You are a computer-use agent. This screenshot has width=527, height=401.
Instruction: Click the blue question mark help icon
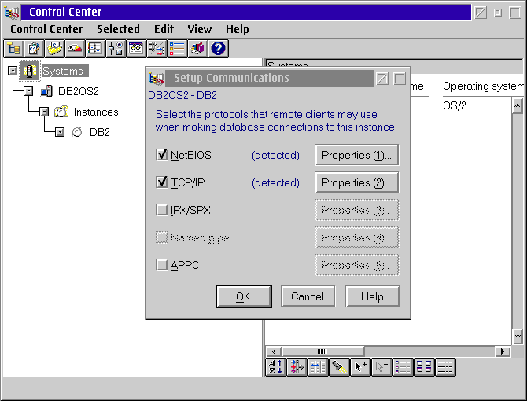(219, 49)
